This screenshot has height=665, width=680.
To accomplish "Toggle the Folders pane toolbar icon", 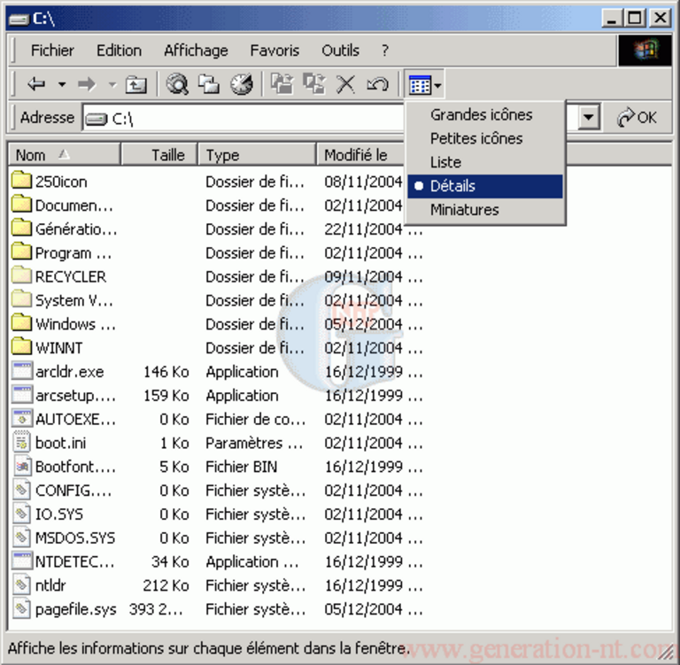I will click(x=209, y=84).
